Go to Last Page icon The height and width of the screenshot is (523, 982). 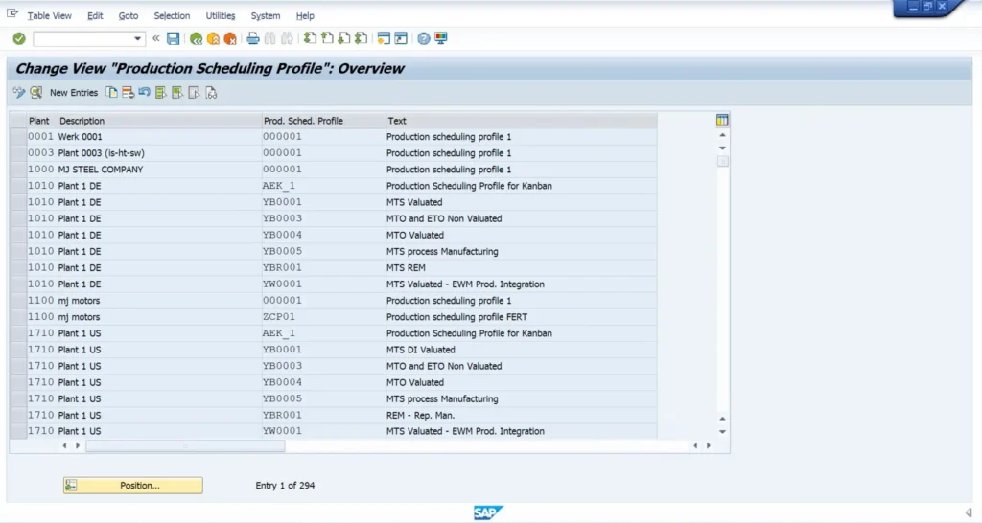point(361,38)
